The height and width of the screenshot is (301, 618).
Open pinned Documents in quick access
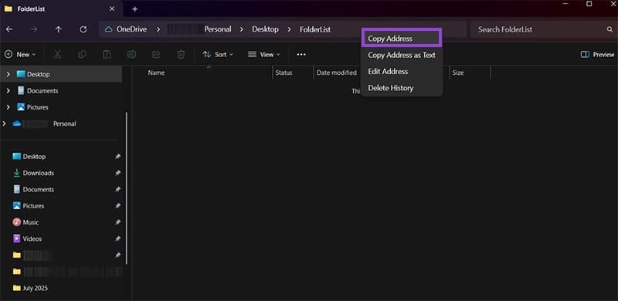click(x=39, y=190)
